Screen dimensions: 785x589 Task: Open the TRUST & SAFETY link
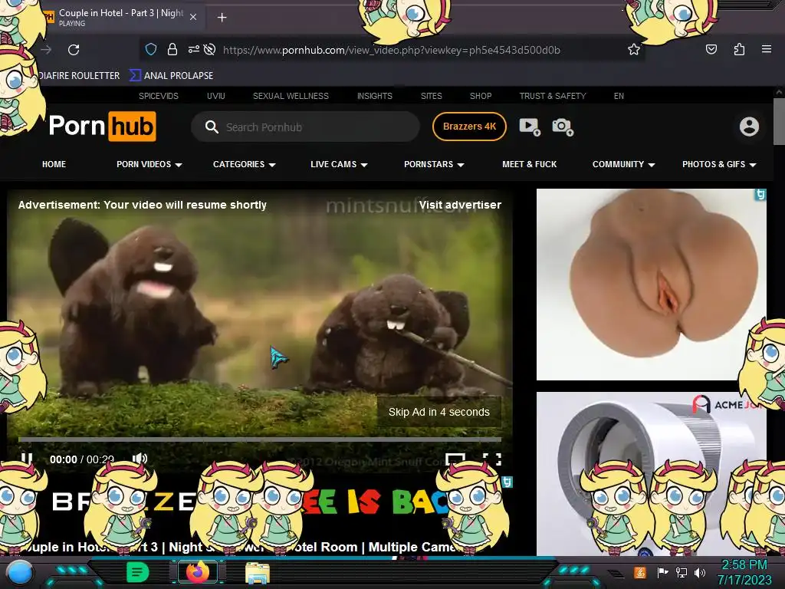coord(552,96)
